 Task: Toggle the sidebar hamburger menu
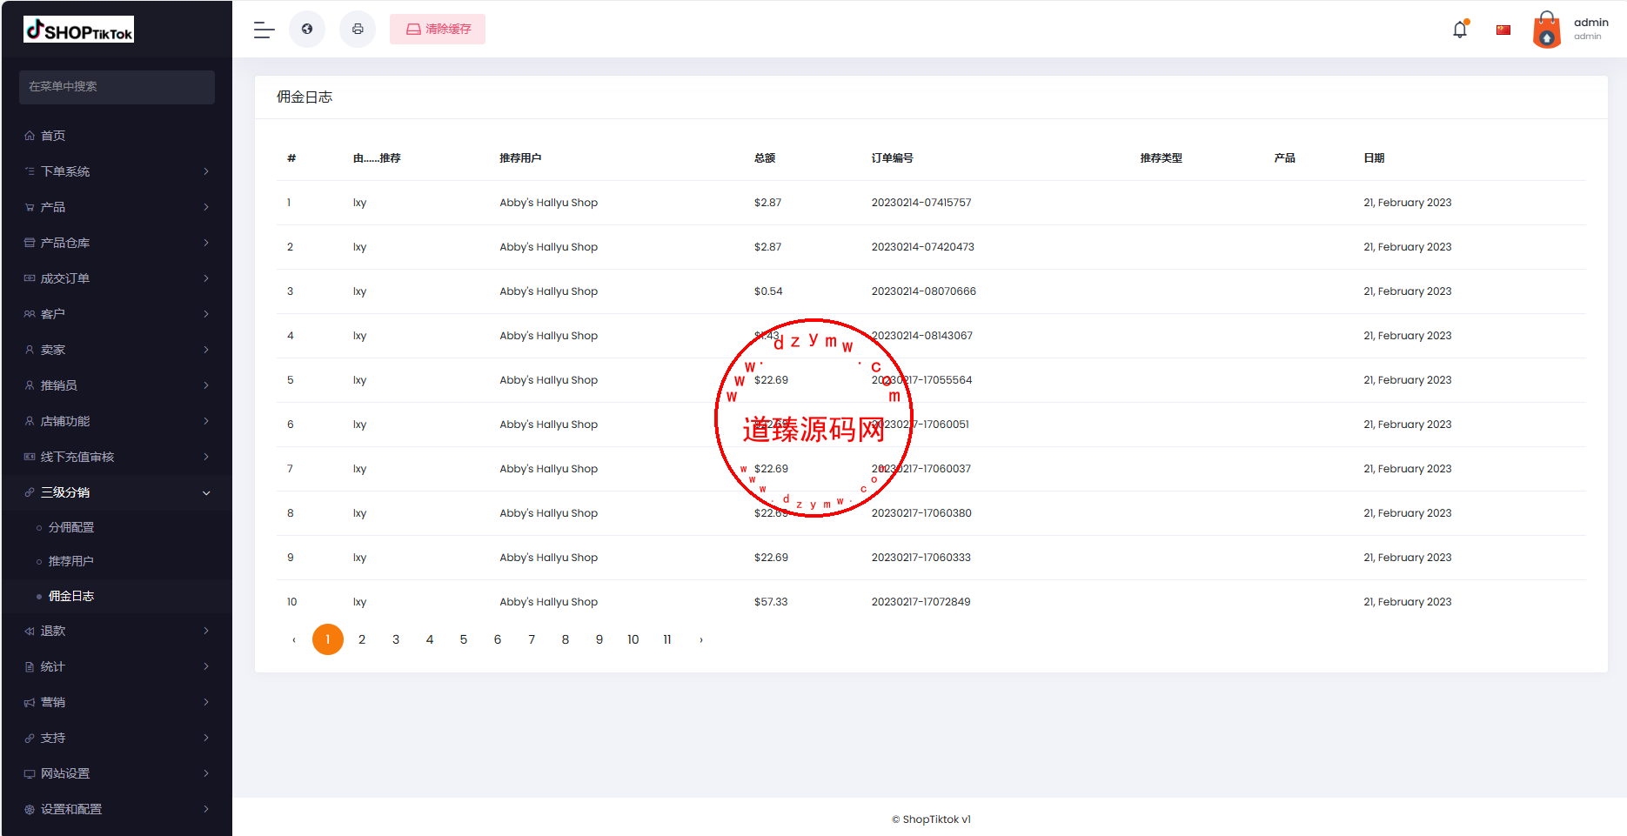[264, 30]
